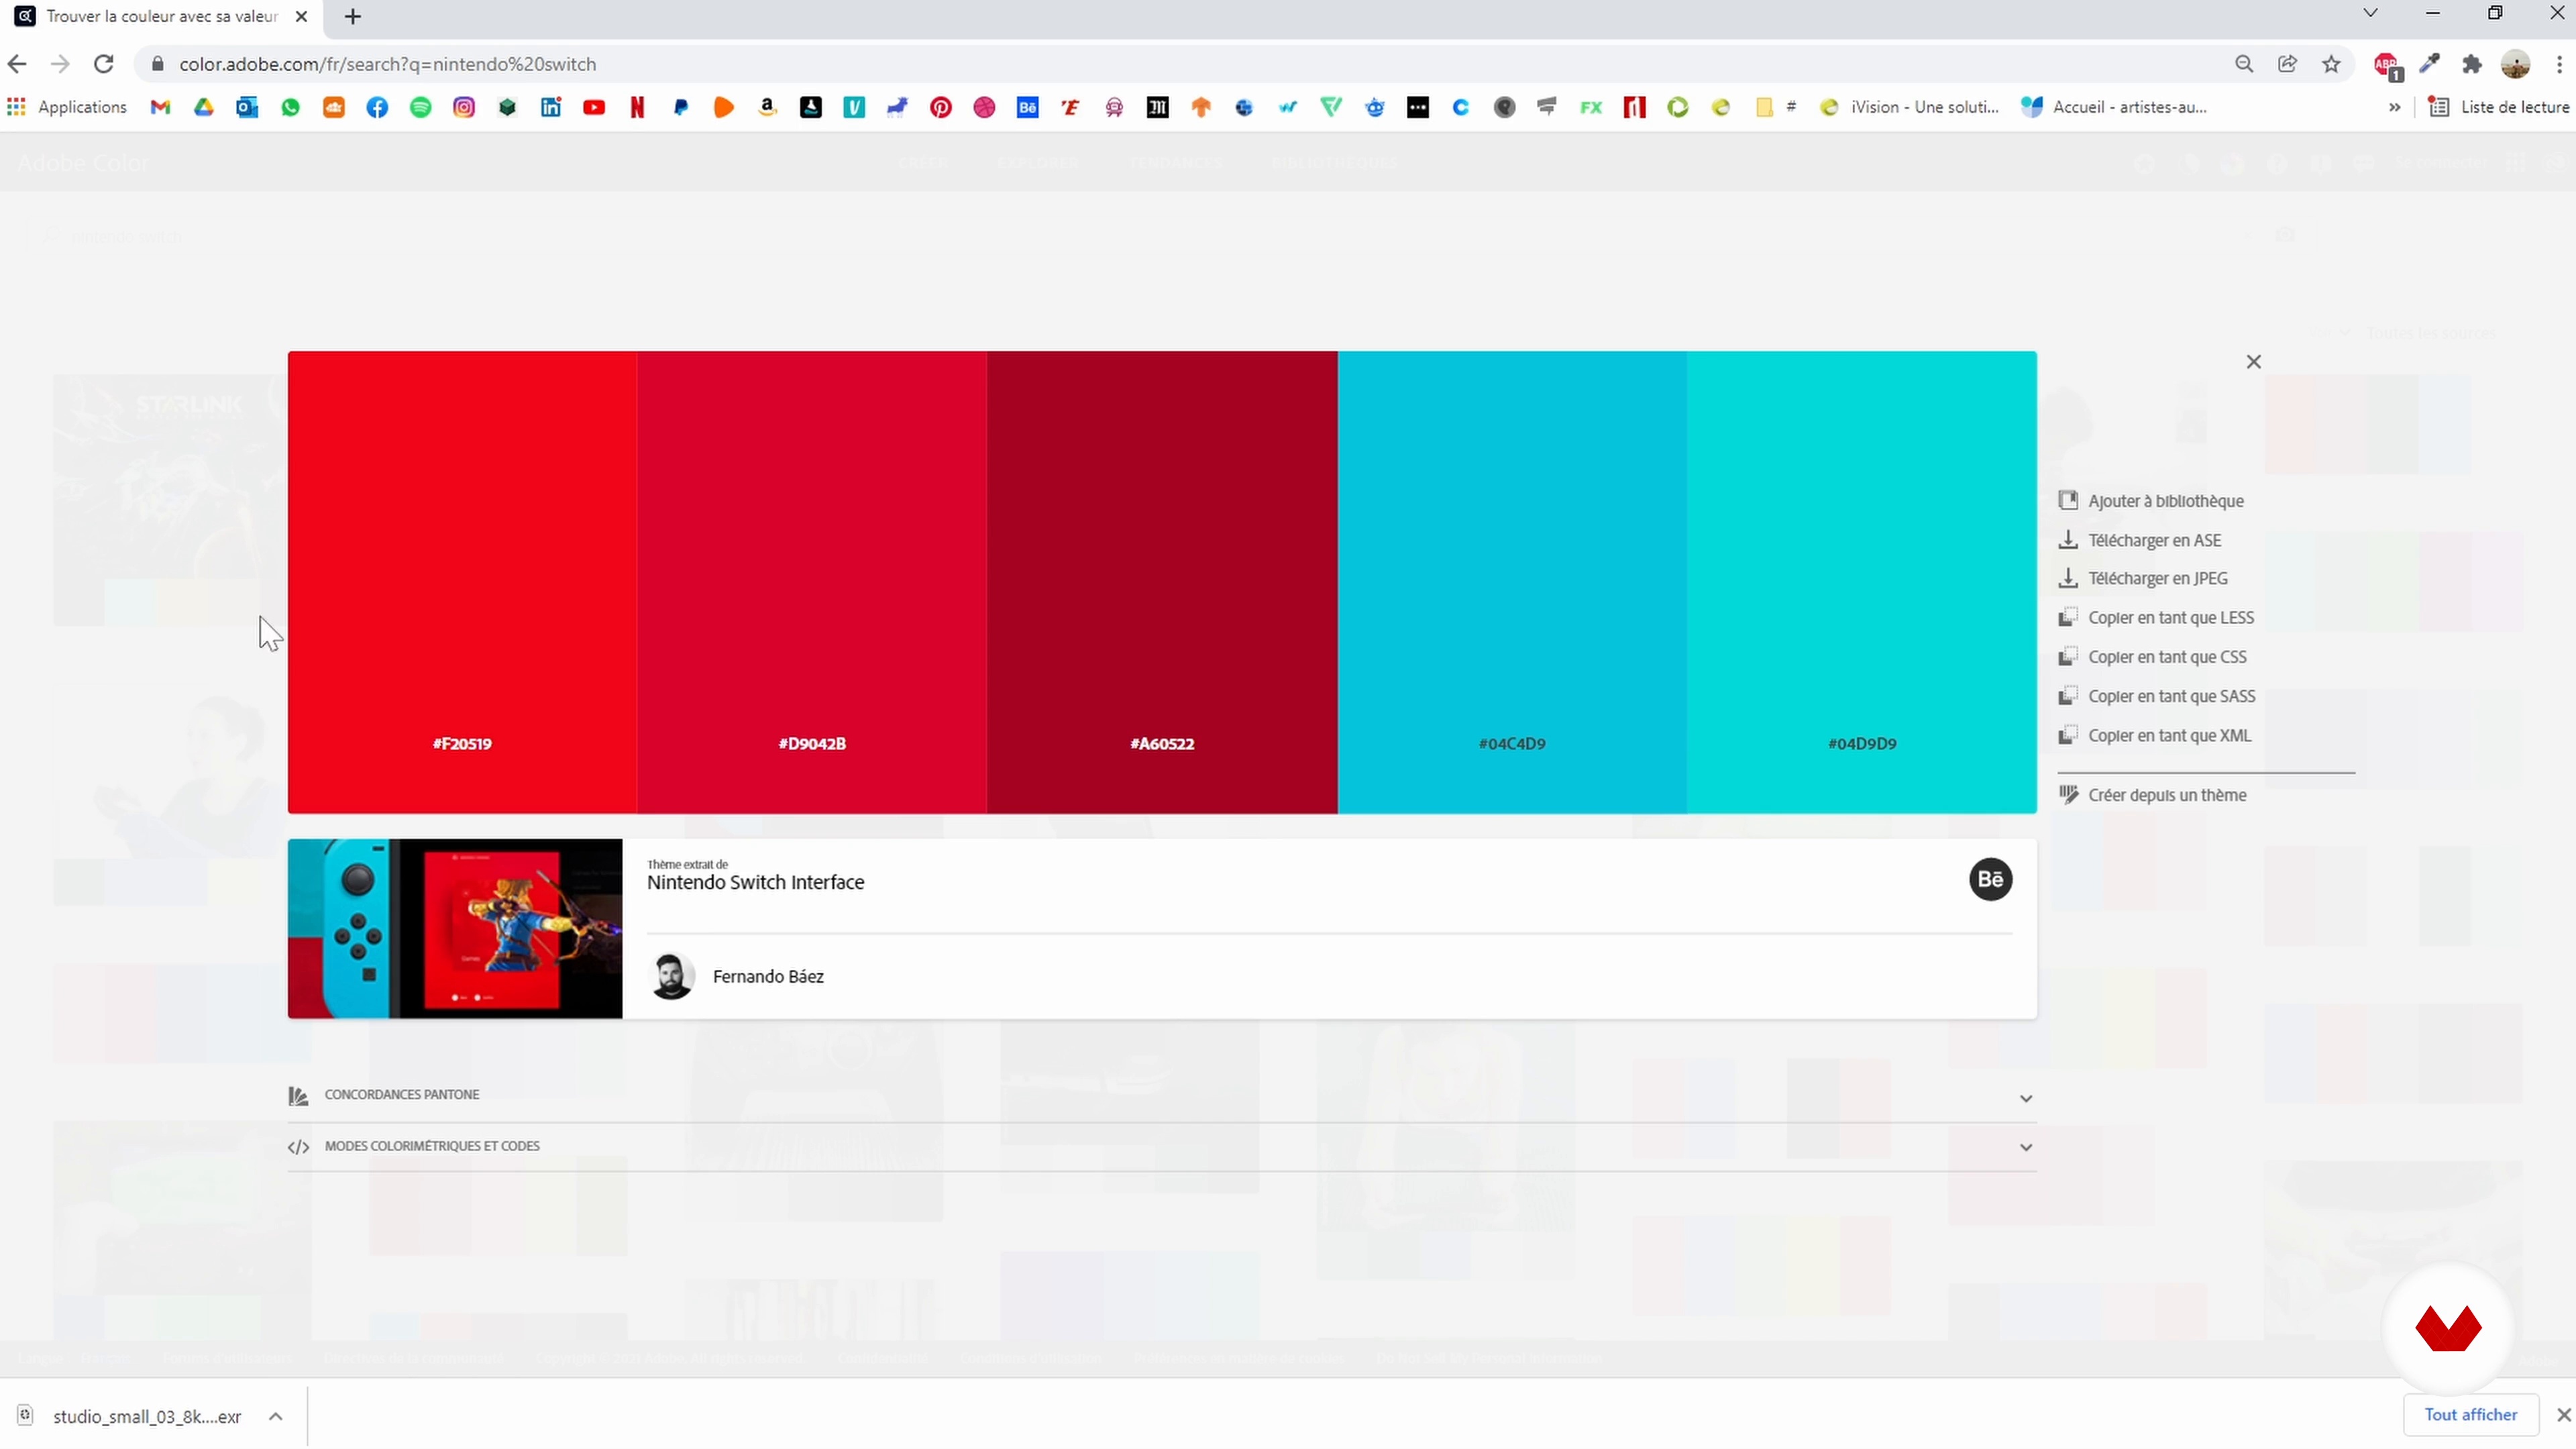This screenshot has width=2576, height=1449.
Task: Open the Gmail bookmark
Action: pos(160,107)
